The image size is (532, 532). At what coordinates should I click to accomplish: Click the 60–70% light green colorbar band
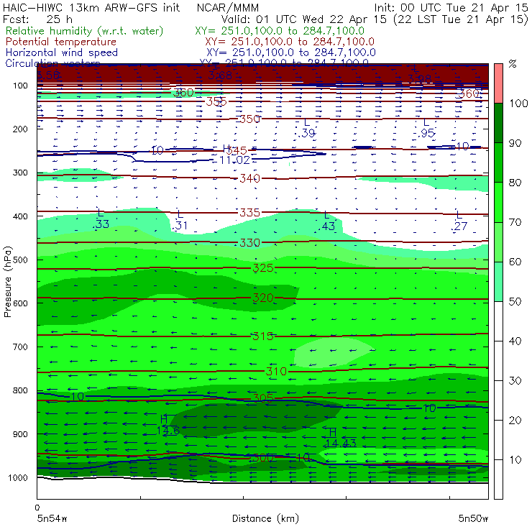pos(498,242)
